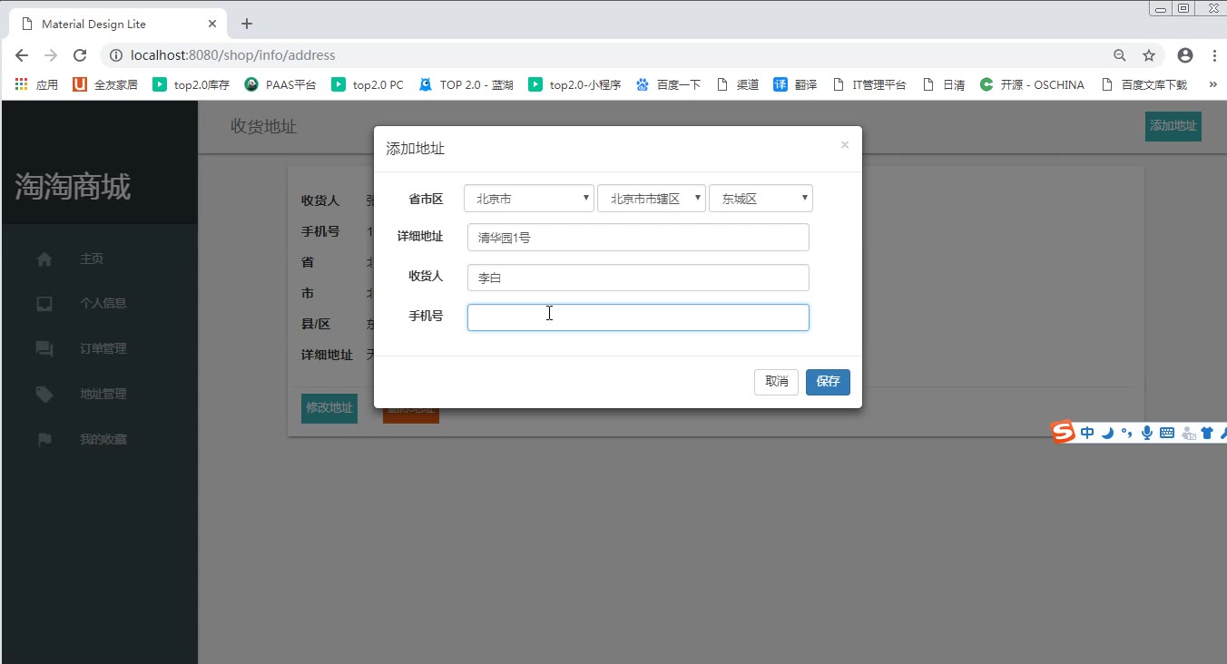Open the city dropdown showing 北京市市辖区
Viewport: 1227px width, 664px height.
pyautogui.click(x=651, y=199)
